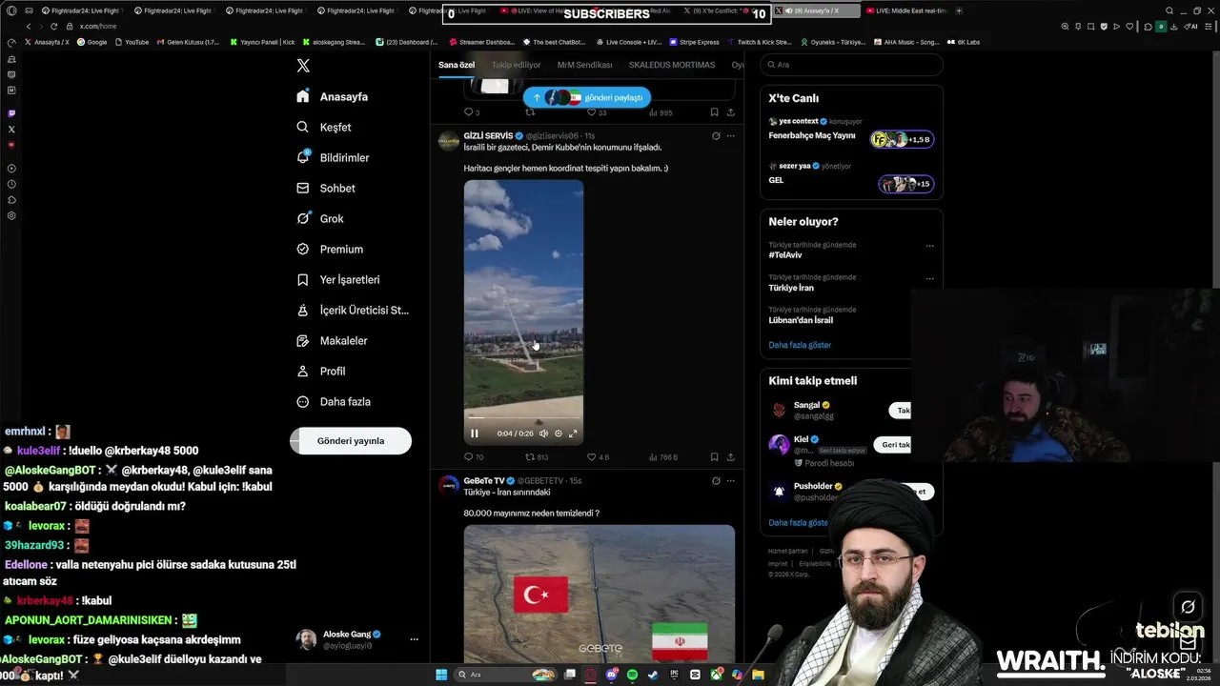Go back in the browser
The height and width of the screenshot is (686, 1220).
tap(29, 27)
